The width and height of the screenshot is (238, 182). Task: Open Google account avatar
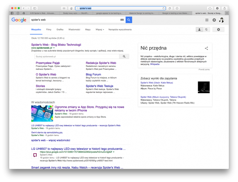click(x=222, y=20)
